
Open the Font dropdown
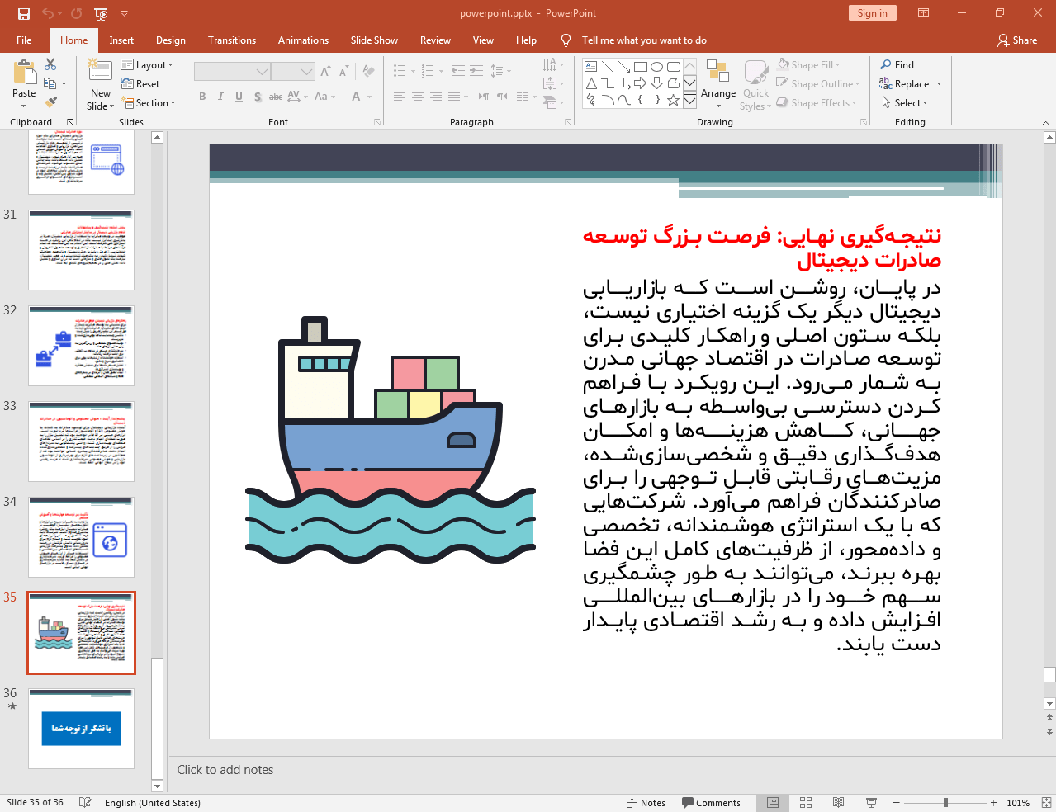point(263,71)
